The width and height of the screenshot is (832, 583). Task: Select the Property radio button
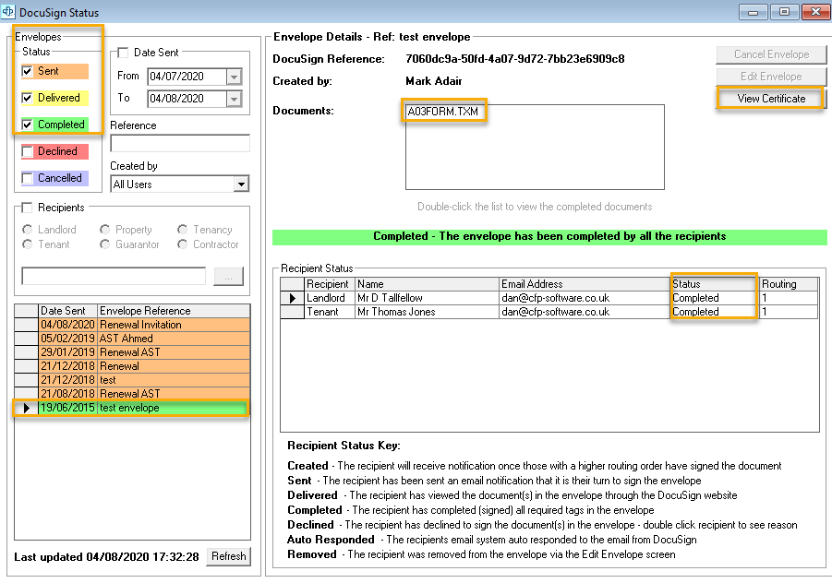click(x=105, y=230)
